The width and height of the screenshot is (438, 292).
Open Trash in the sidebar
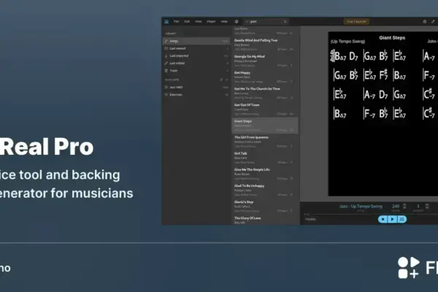pyautogui.click(x=196, y=71)
